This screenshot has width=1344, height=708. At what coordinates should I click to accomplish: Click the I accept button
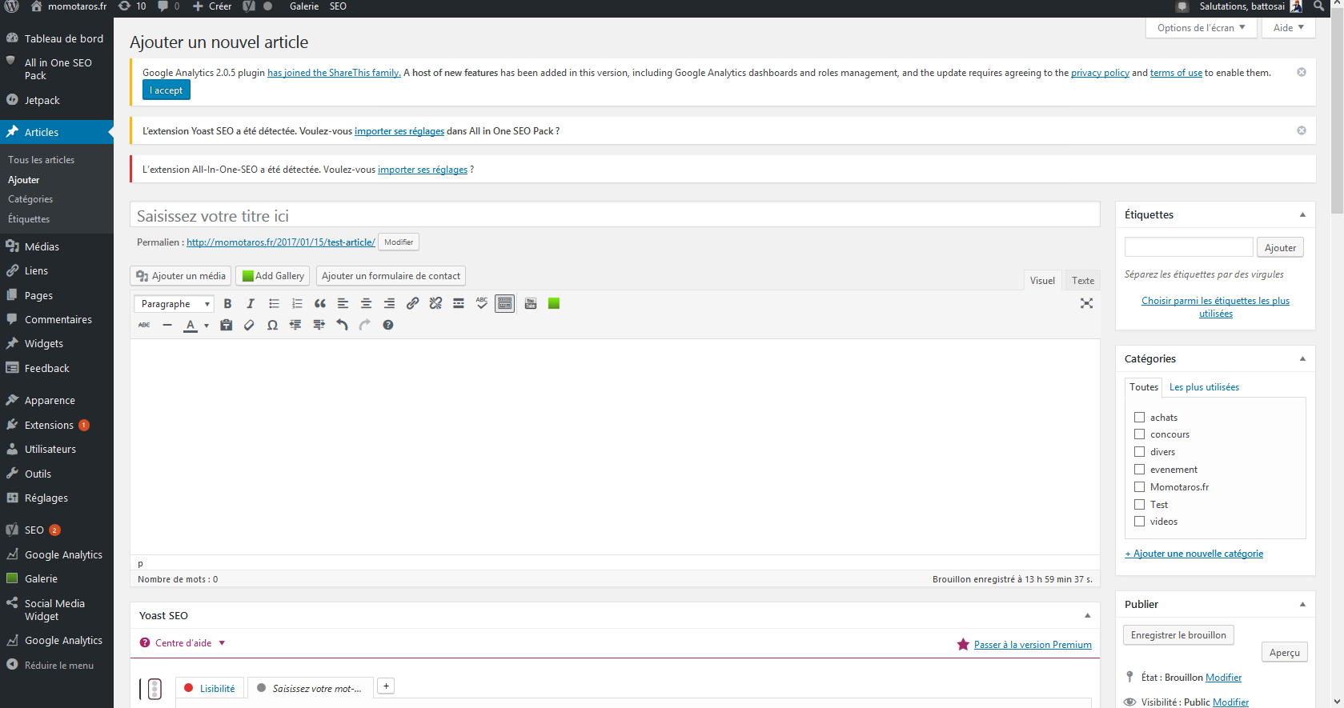(x=166, y=90)
